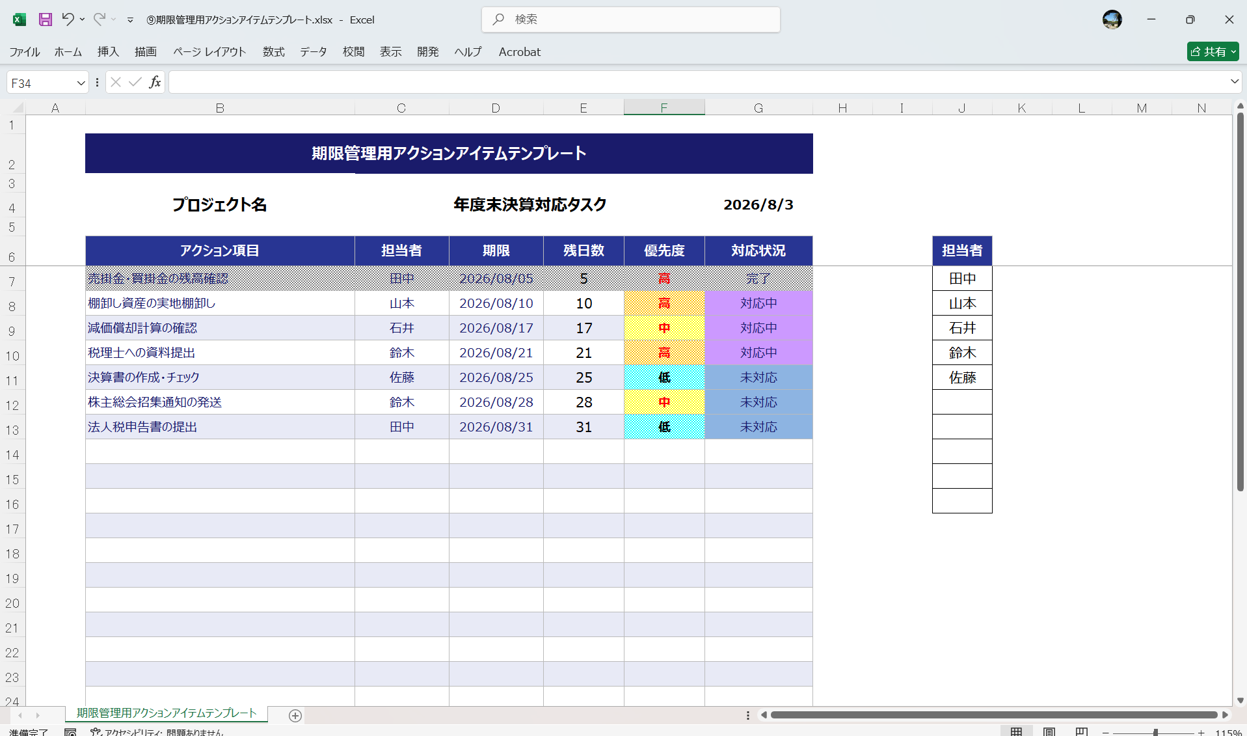This screenshot has width=1247, height=736.
Task: Click 佐藤 in the side 担当者 list
Action: pyautogui.click(x=962, y=377)
